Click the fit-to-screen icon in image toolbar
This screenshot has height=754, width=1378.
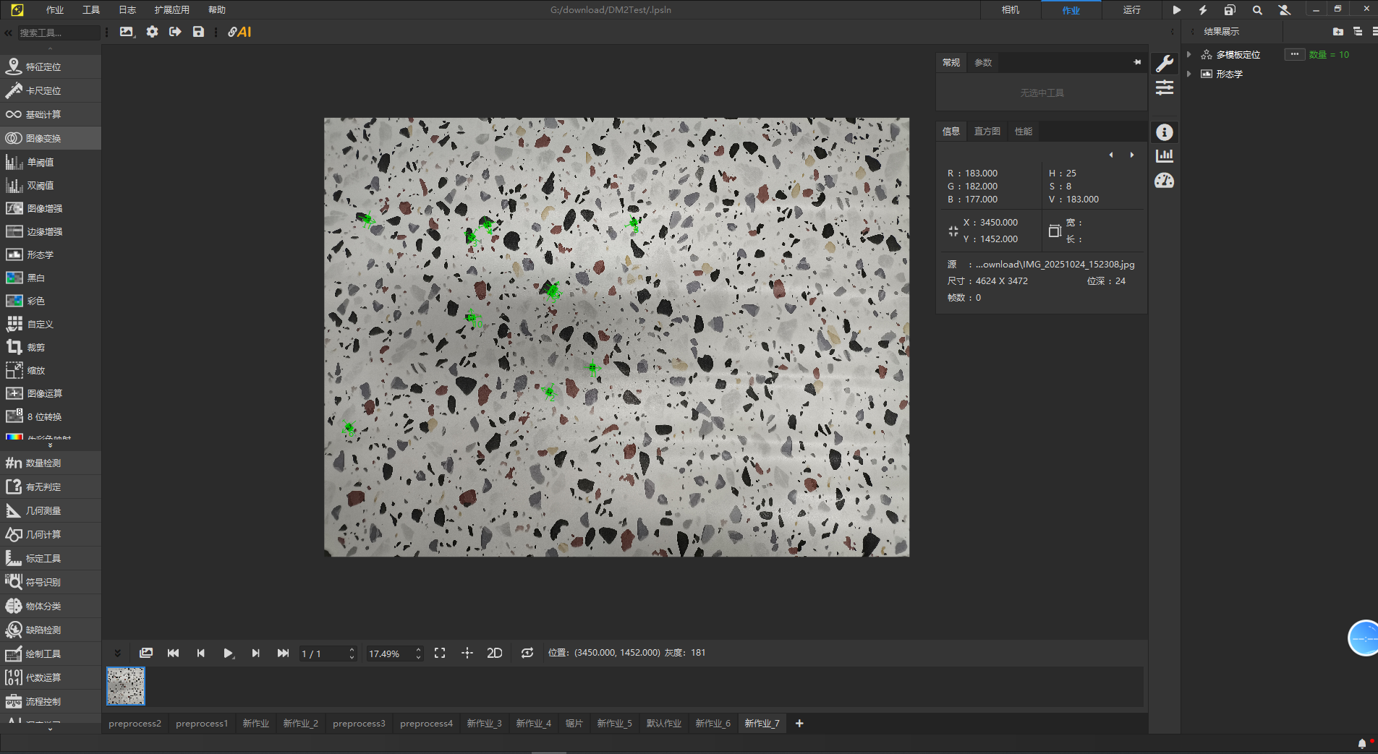click(440, 653)
